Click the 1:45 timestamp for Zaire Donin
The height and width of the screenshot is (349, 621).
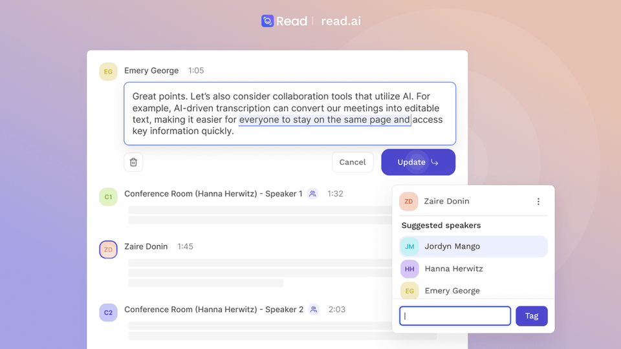pos(185,246)
